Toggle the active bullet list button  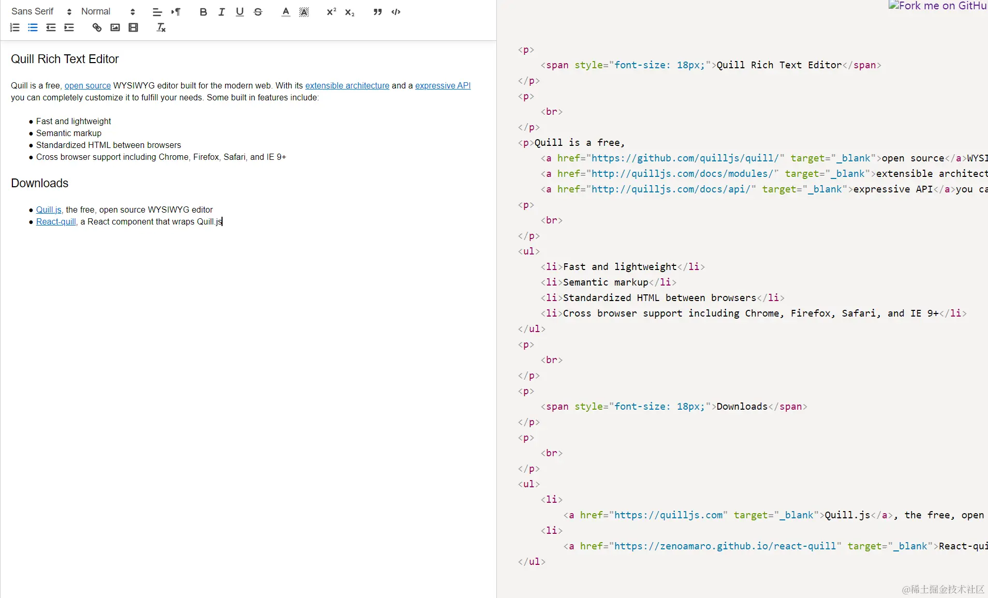33,27
